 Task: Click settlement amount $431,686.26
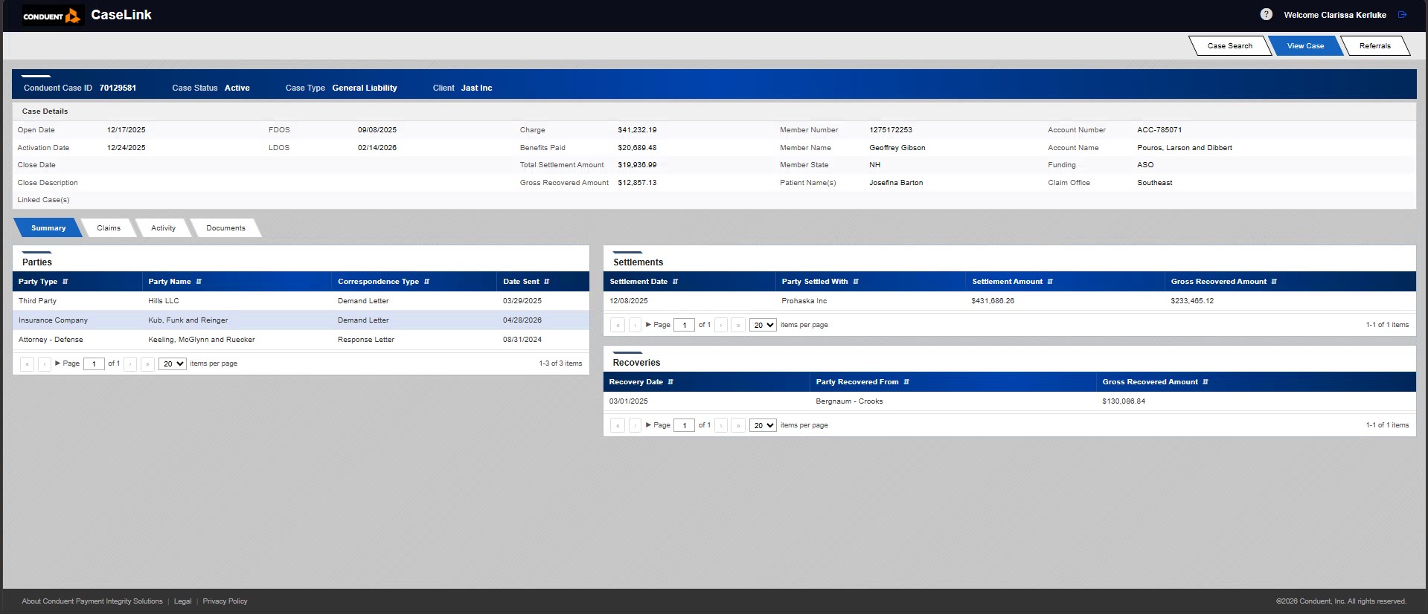point(993,301)
